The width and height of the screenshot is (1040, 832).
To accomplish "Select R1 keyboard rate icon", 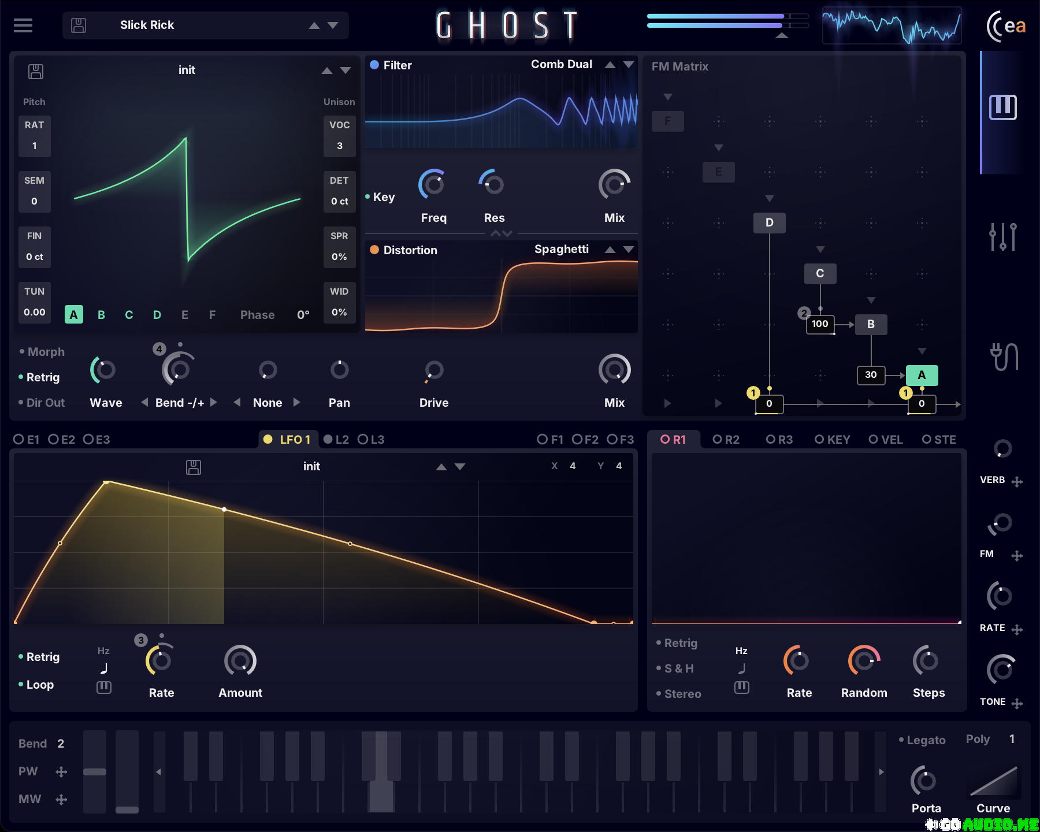I will click(x=742, y=688).
